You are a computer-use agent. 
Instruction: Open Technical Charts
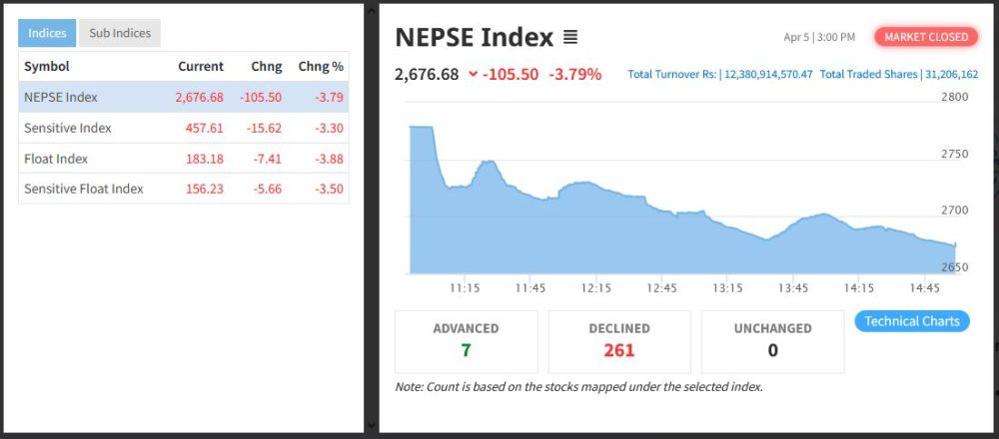click(911, 321)
